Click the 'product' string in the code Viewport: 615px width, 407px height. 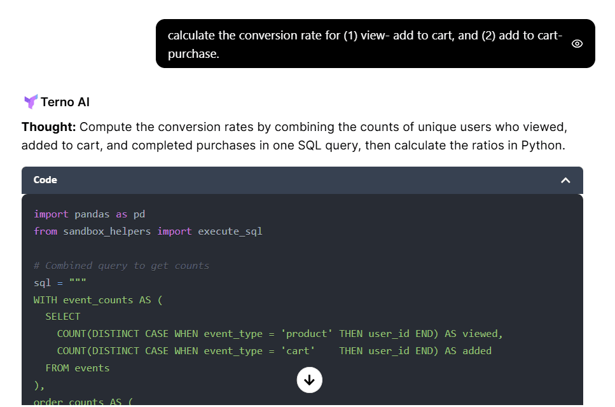[x=307, y=334]
